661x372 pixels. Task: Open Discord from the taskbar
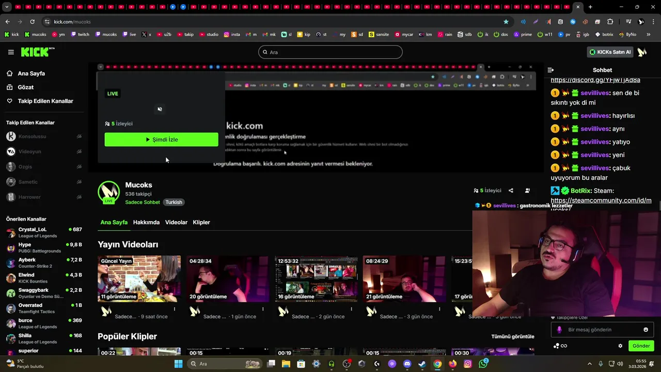407,364
